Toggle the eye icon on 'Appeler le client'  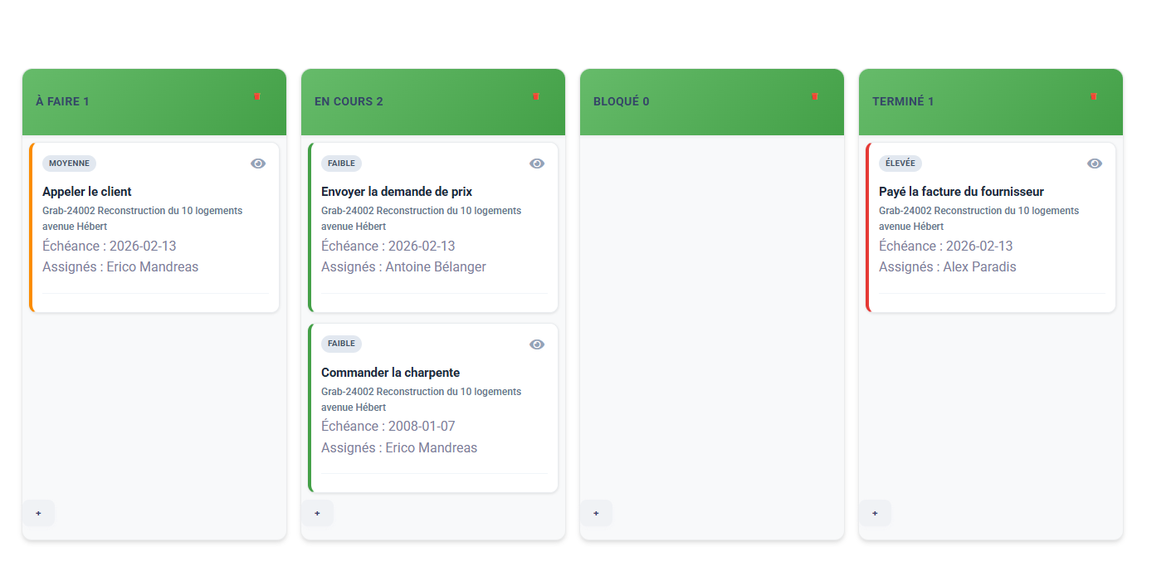coord(258,163)
